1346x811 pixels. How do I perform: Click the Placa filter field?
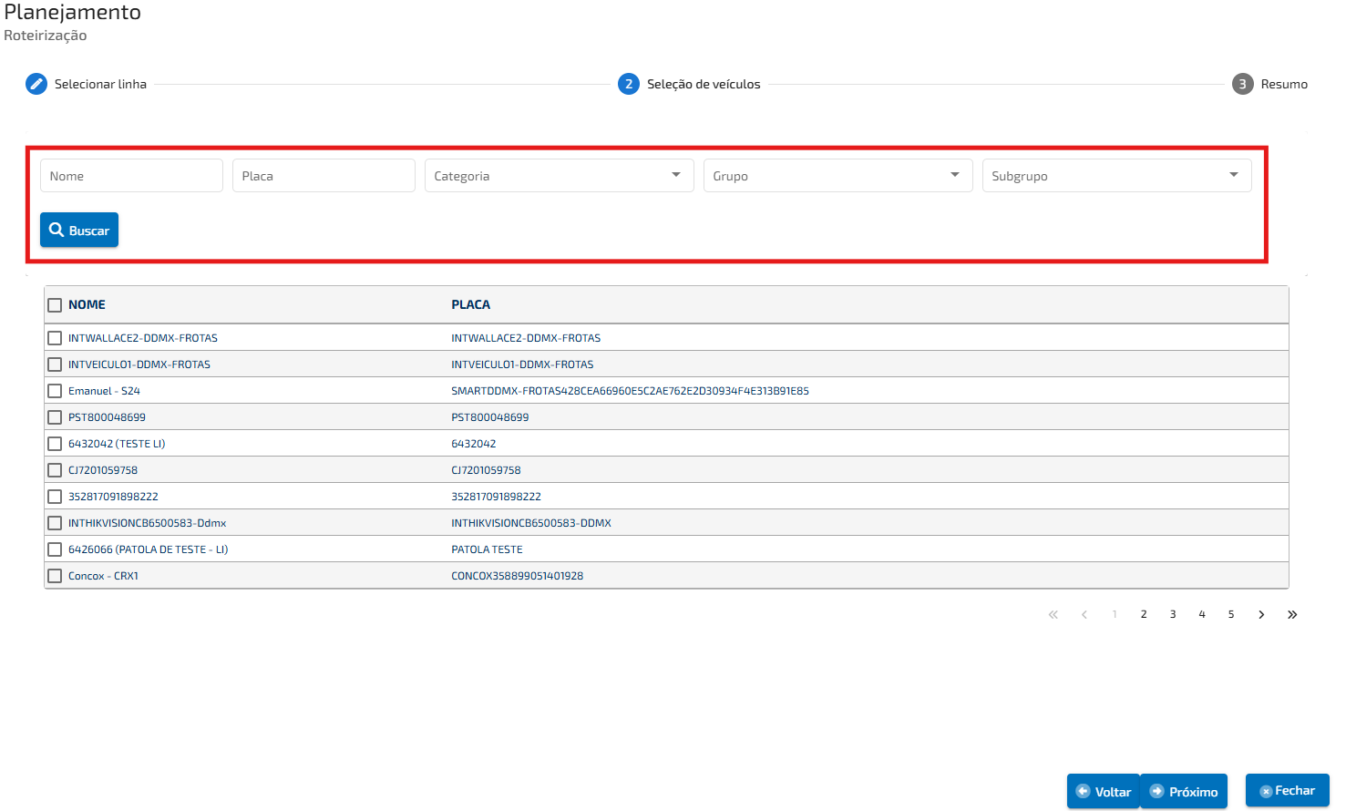(324, 175)
